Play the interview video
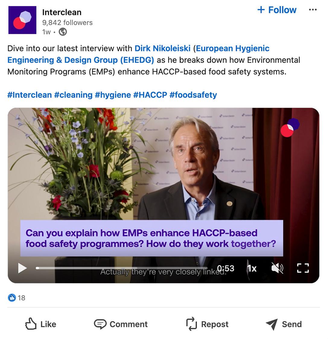 [22, 268]
